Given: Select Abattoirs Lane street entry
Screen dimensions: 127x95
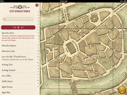Looking at the screenshot, I should [x=18, y=51].
